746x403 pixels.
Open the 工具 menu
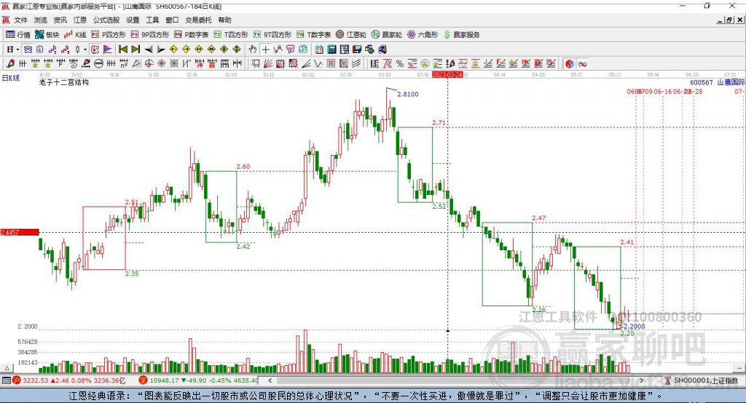coord(152,20)
